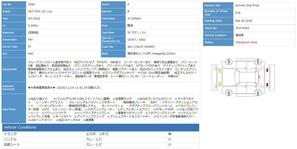Click the upper front tire score circle

[x=229, y=61]
